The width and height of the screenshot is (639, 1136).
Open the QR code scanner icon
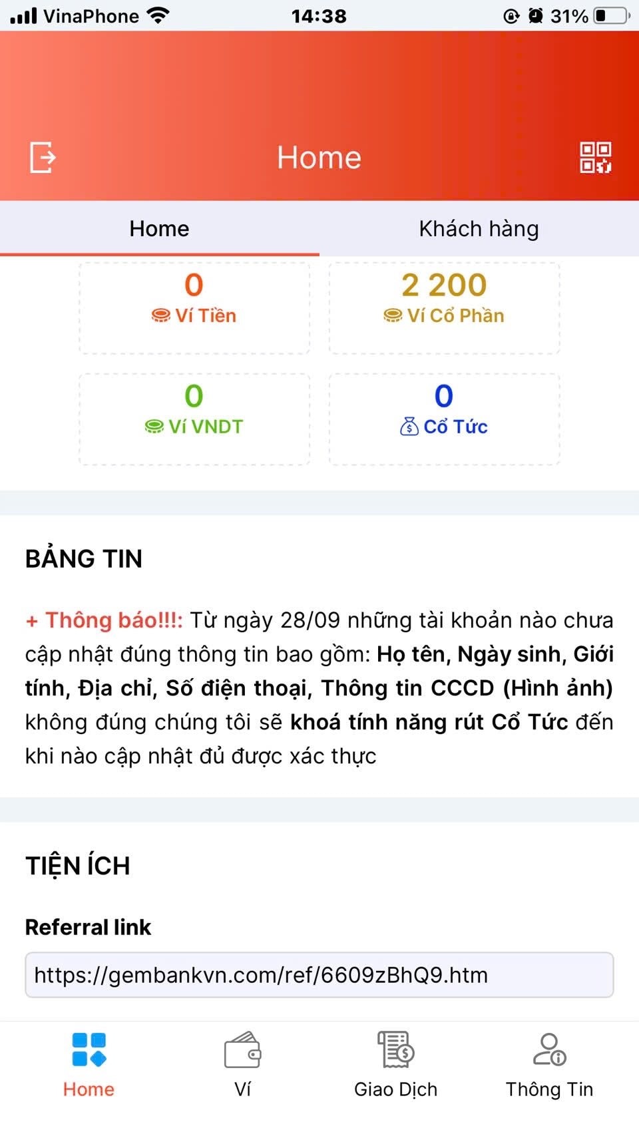[595, 158]
